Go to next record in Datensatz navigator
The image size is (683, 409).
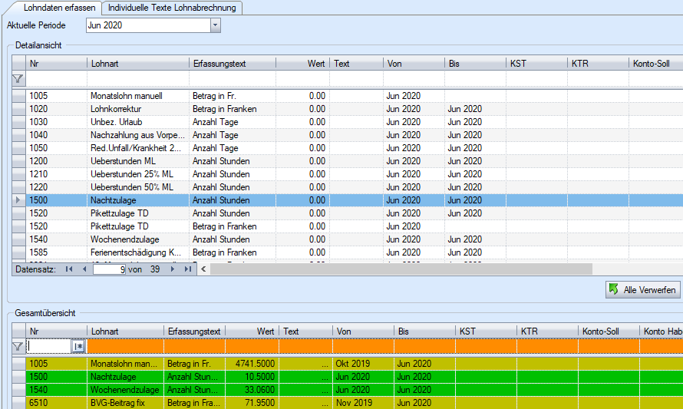(173, 269)
